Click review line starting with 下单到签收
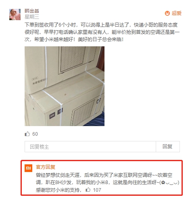Screen dimensions: 190x201 point(101,25)
